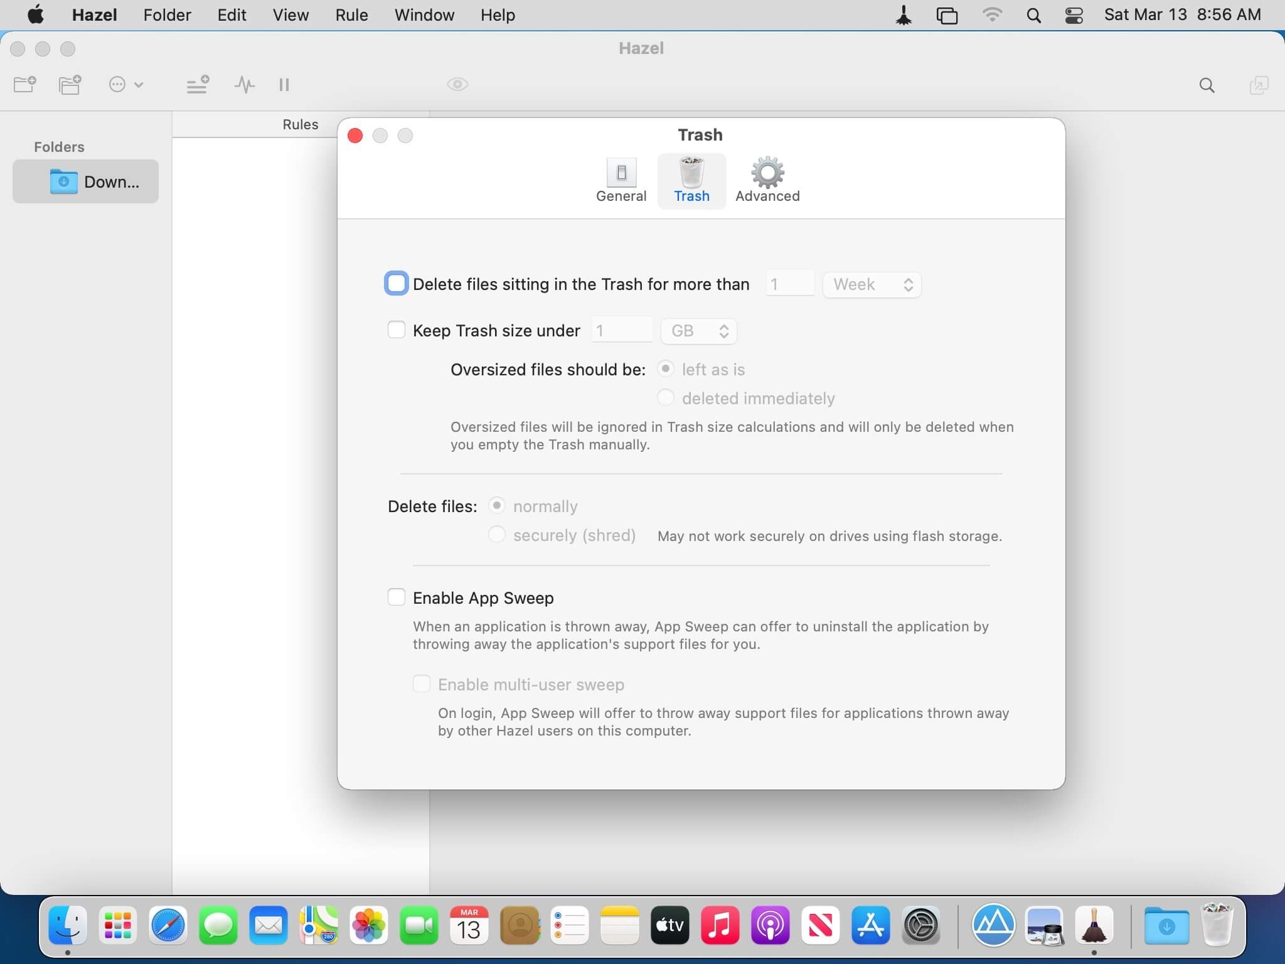The height and width of the screenshot is (964, 1285).
Task: Click the add rule toolbar icon
Action: click(198, 84)
